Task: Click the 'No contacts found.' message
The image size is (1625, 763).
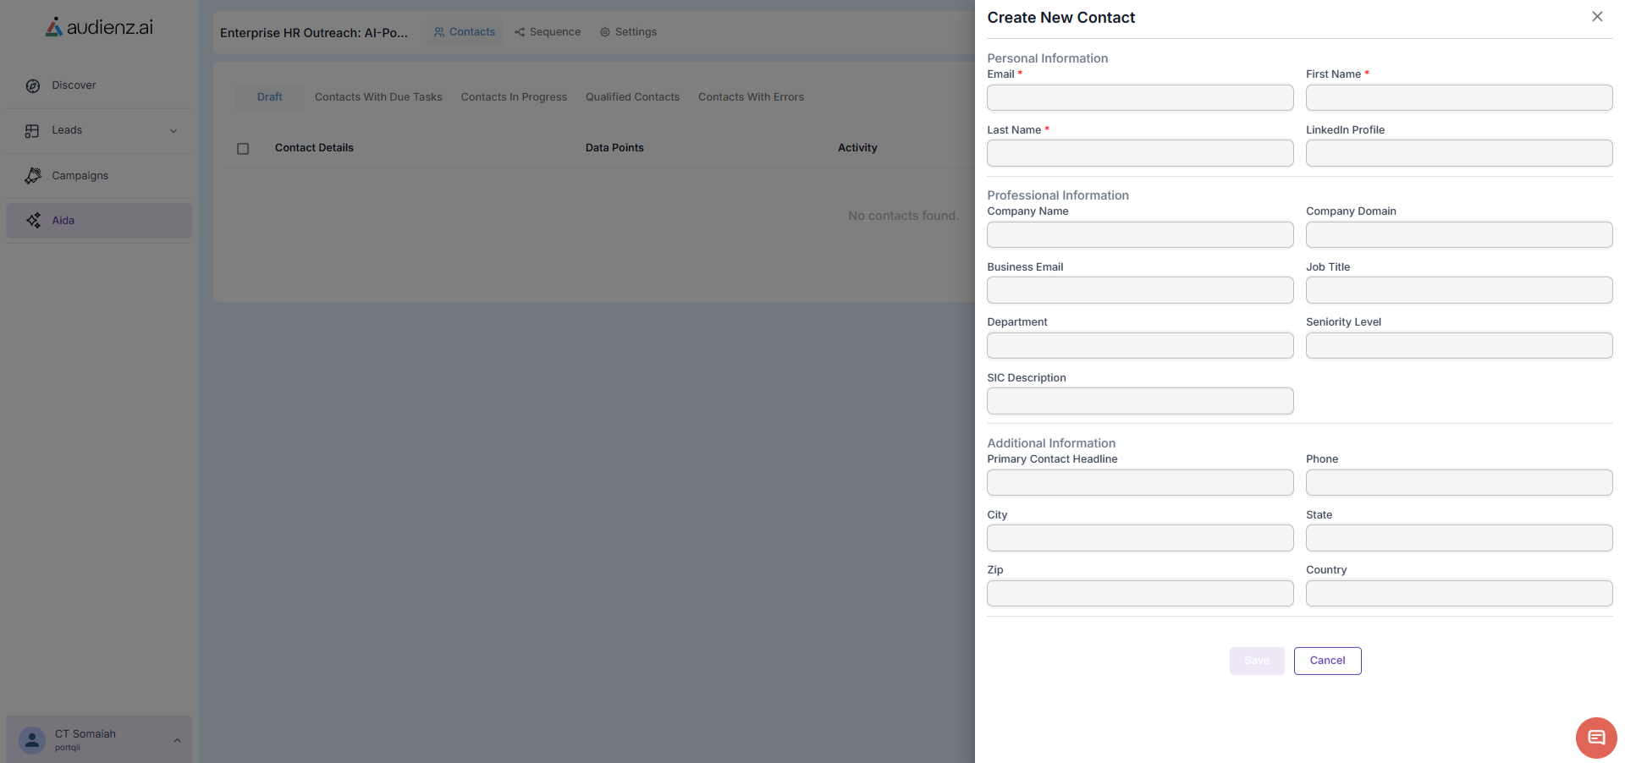Action: [903, 216]
